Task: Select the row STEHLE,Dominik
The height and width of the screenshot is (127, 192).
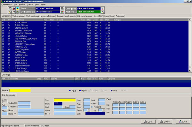Action: 95,28
